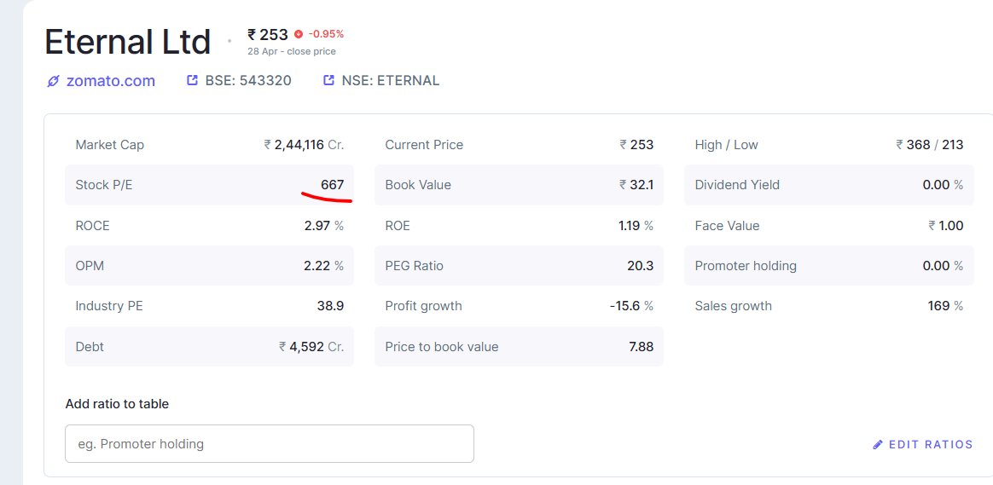Click the external link icon beside BSE

coord(193,80)
